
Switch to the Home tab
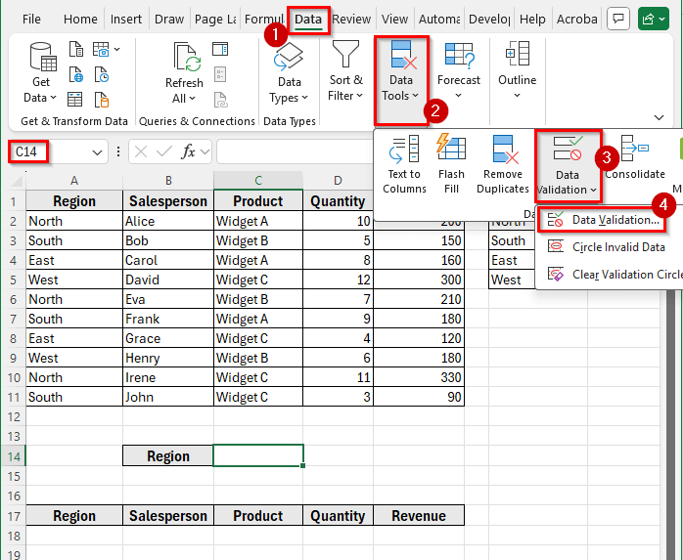pos(80,20)
